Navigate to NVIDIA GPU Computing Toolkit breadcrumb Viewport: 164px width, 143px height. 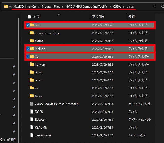[86, 7]
